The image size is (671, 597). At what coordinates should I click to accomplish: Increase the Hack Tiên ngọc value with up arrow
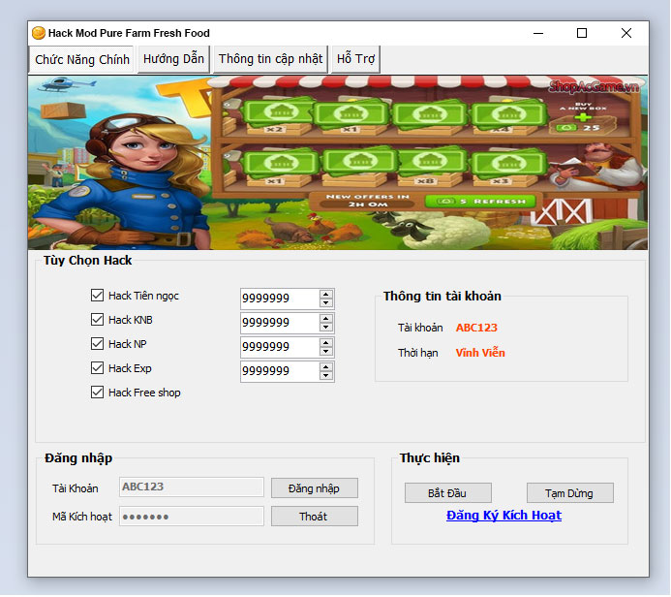[326, 295]
